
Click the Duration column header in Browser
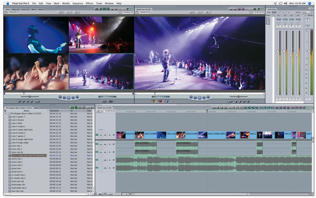pyautogui.click(x=59, y=111)
